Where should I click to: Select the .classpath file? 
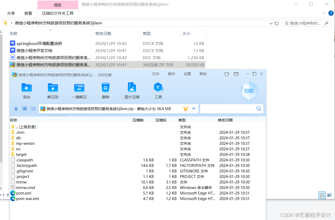point(24,160)
